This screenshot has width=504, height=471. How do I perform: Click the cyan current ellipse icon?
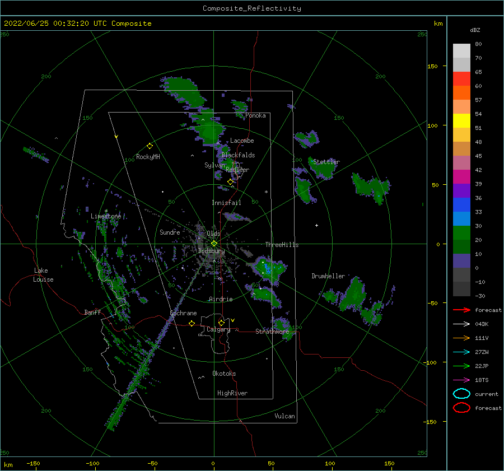461,394
